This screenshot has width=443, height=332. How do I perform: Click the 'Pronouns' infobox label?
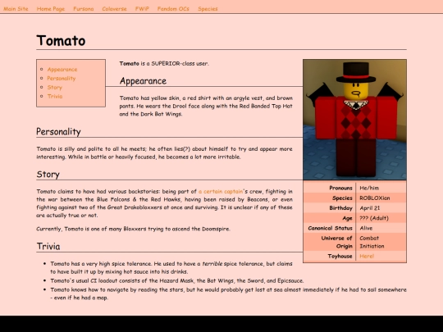click(340, 188)
